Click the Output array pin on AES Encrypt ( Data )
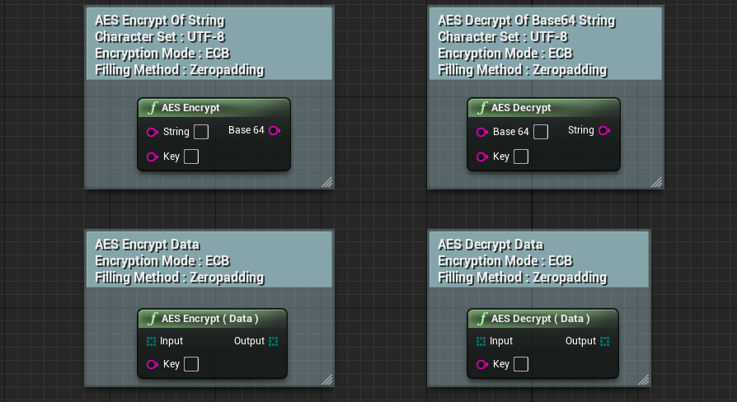Image resolution: width=737 pixels, height=402 pixels. click(274, 341)
